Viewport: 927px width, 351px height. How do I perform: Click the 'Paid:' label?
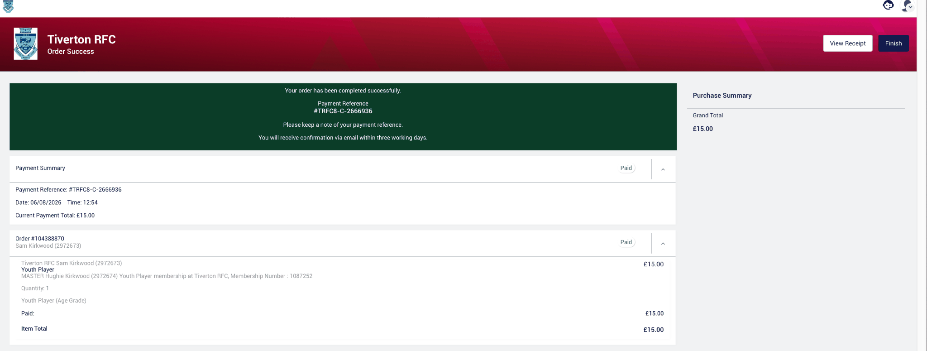(28, 313)
